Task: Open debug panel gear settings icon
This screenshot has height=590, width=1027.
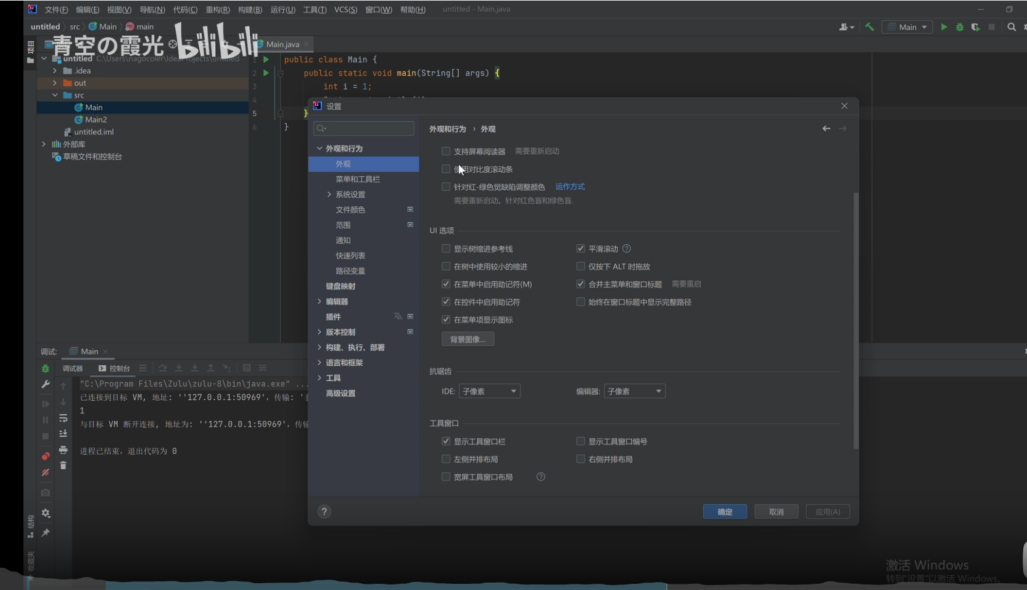Action: point(46,513)
